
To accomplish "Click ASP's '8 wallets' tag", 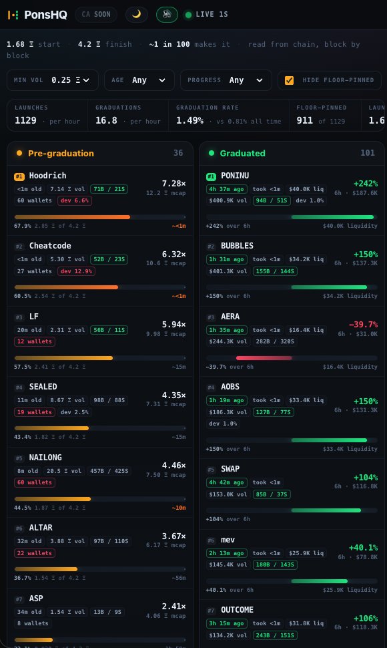I will click(x=33, y=623).
